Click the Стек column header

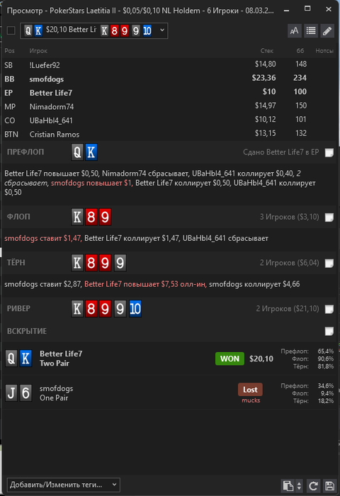267,50
